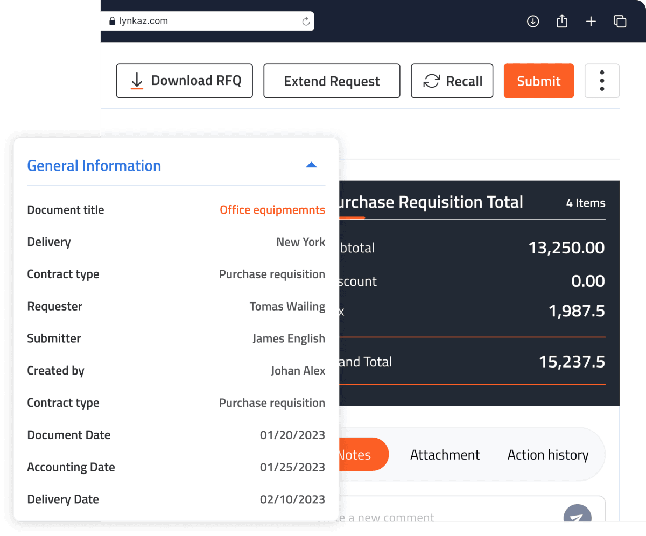Click the accounting date 01/25/2023
The width and height of the screenshot is (646, 536).
pos(292,467)
